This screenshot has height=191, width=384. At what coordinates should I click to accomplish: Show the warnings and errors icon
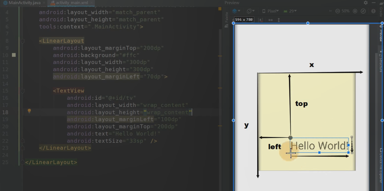click(x=373, y=11)
